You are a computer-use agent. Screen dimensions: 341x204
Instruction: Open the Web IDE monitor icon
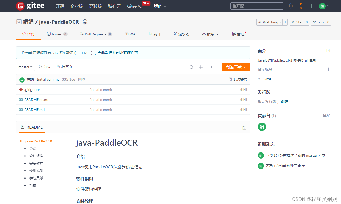tap(210, 67)
